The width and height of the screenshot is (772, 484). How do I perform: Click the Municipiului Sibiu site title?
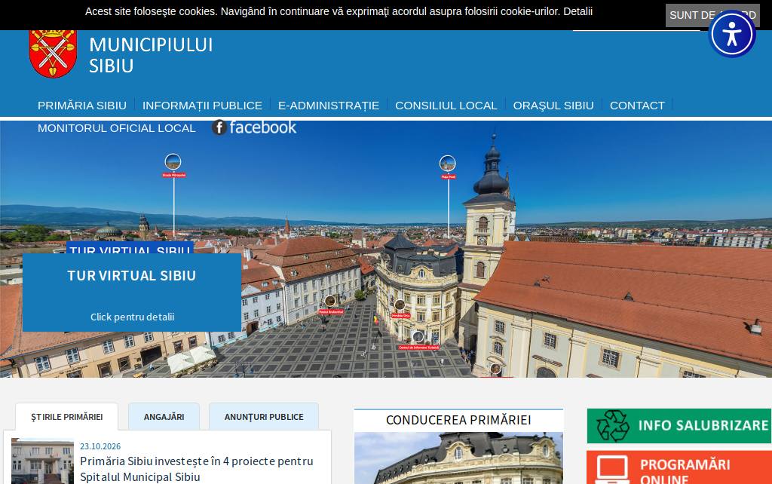click(x=151, y=54)
